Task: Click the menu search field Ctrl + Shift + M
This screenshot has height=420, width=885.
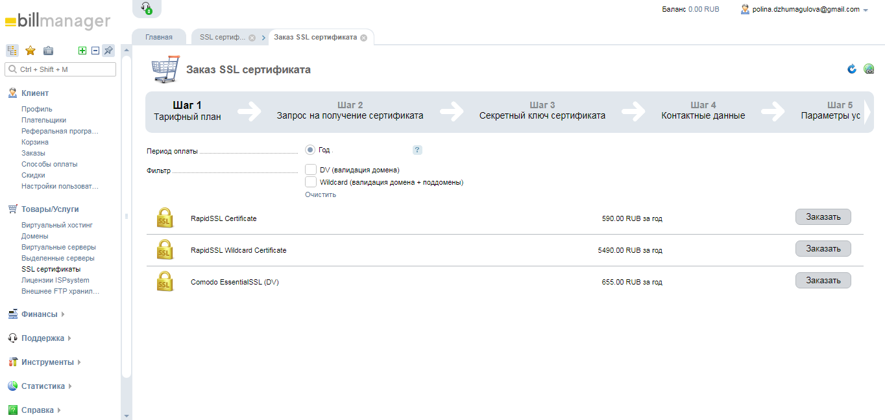Action: pos(60,69)
